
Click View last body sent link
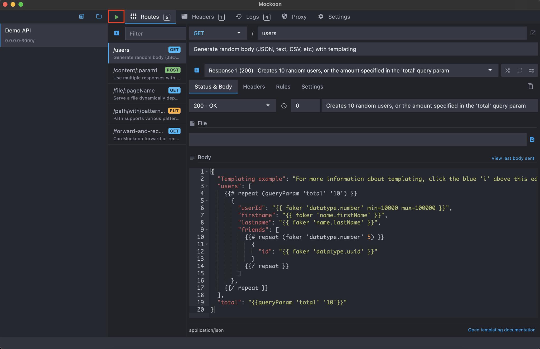(513, 158)
